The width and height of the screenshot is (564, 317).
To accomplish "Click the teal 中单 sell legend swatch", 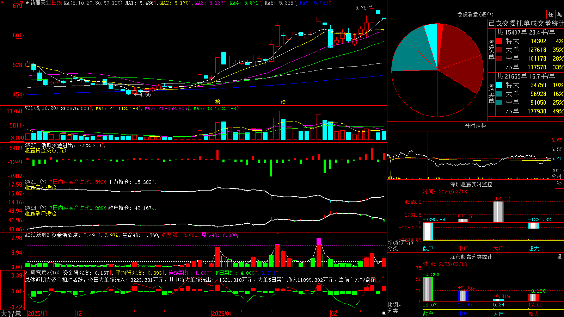I will 499,102.
